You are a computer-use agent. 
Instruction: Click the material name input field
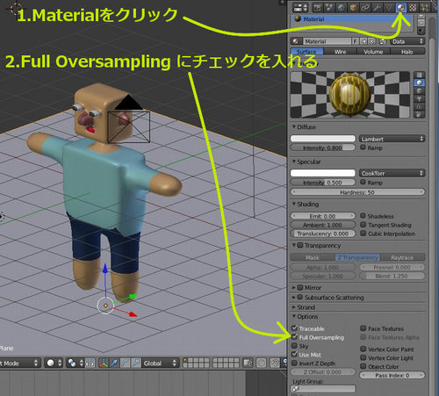click(x=327, y=41)
